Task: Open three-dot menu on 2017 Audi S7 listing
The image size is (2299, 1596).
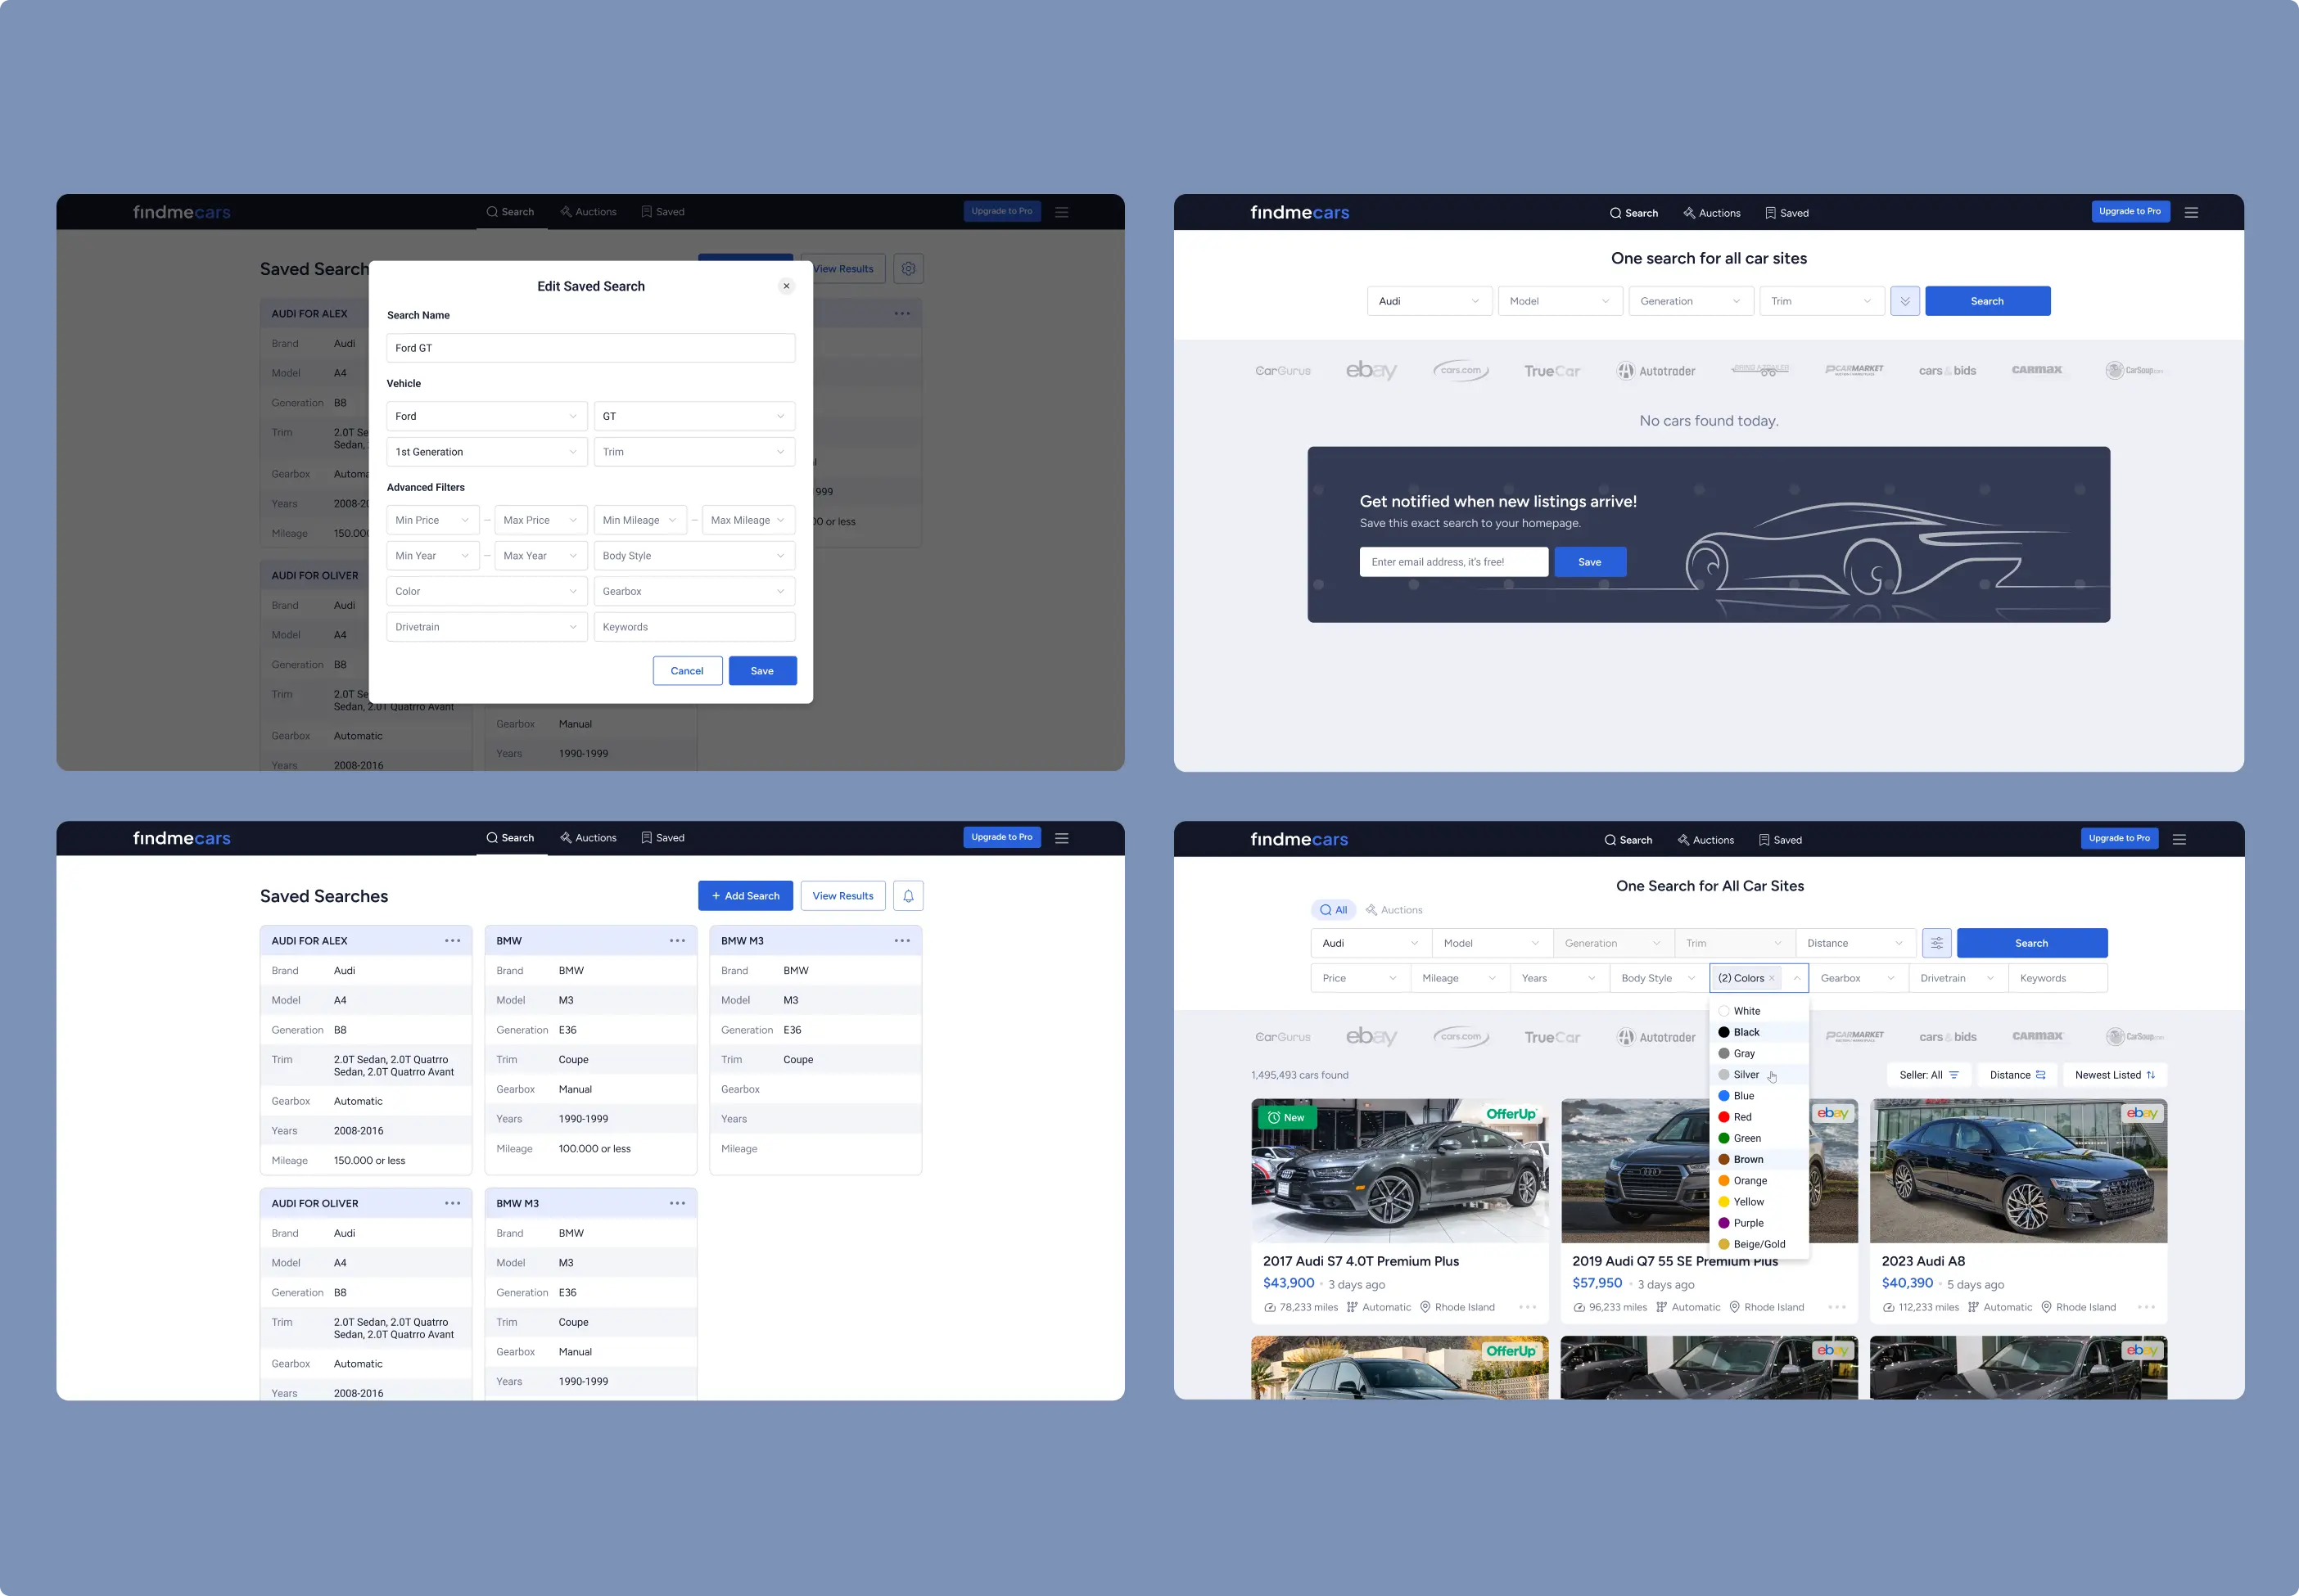Action: (1527, 1307)
